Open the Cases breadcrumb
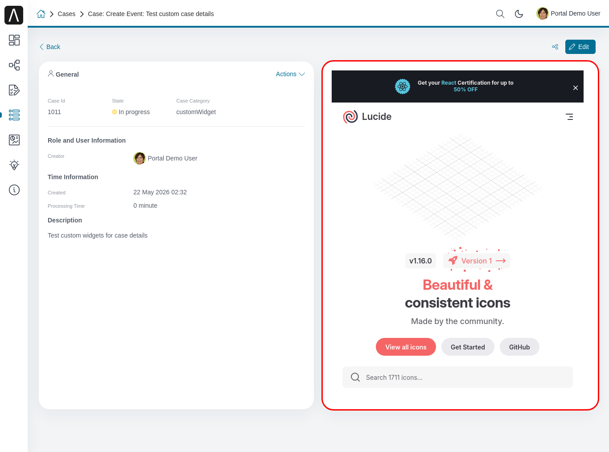 (x=66, y=14)
